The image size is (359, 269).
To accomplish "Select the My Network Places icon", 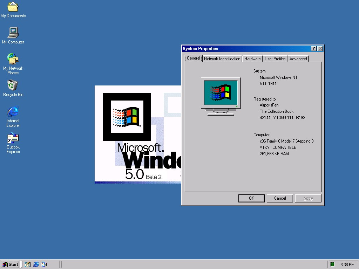I will point(13,64).
